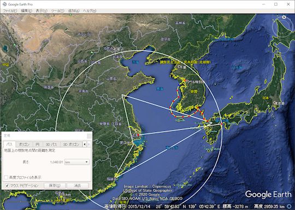Screen dimensions: 295x210
Task: Click the 中国 map label
Action: tap(5, 65)
